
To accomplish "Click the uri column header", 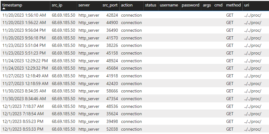I will click(x=247, y=5).
